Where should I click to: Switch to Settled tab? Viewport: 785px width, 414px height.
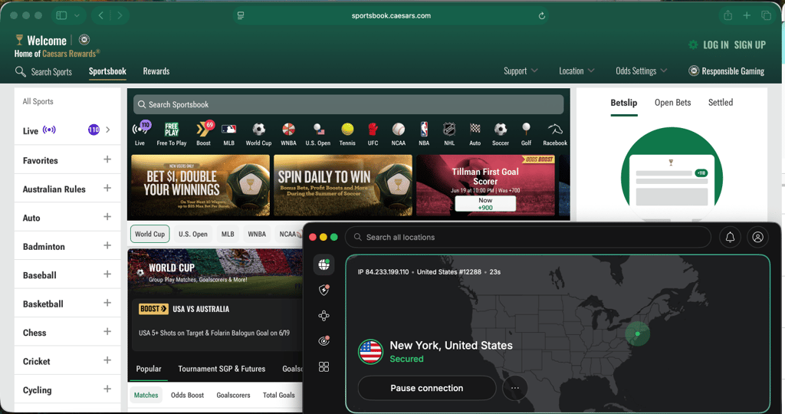click(721, 103)
